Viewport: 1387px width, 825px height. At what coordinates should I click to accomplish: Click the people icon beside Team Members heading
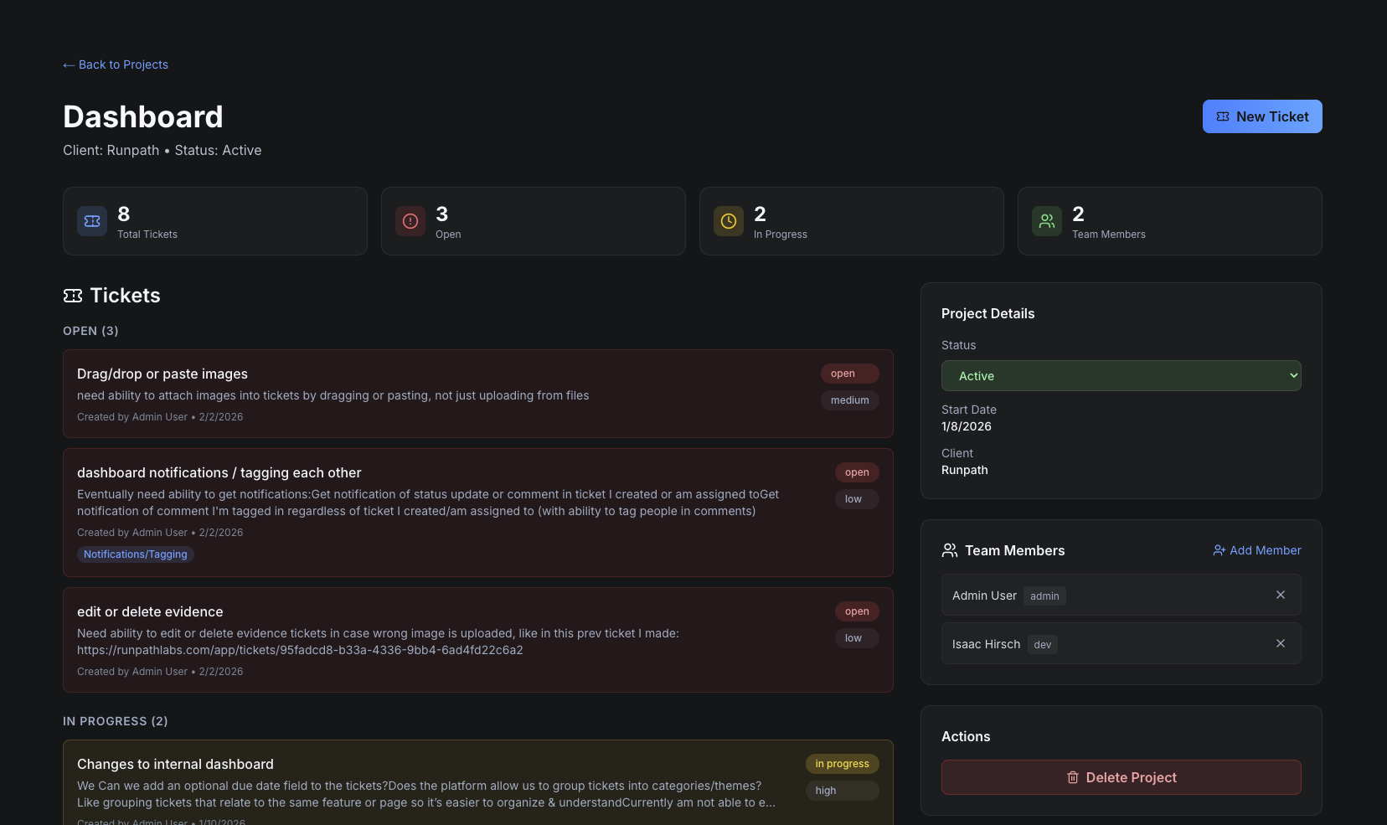(x=950, y=550)
